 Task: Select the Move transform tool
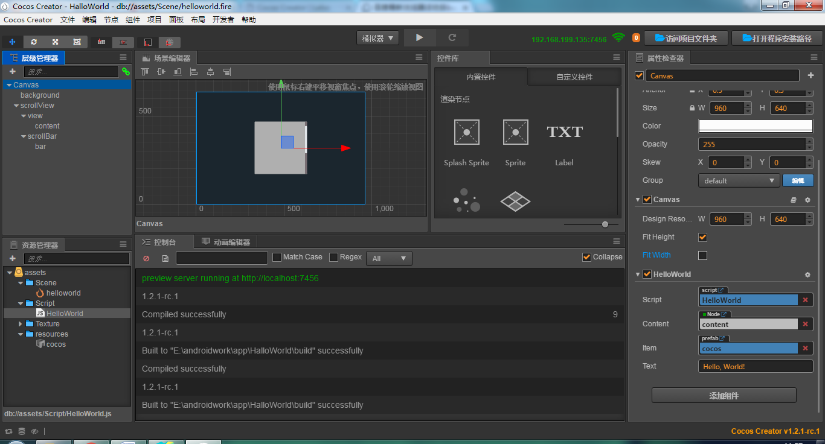coord(12,42)
